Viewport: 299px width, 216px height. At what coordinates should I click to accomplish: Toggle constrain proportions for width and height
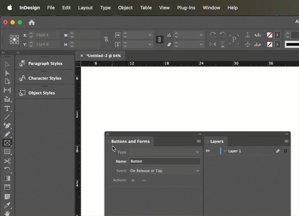click(106, 39)
